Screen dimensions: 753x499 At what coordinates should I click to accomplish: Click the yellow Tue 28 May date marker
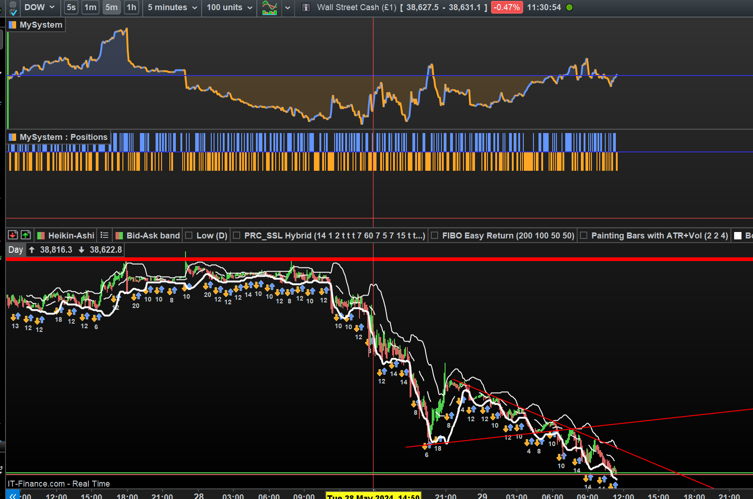[x=373, y=496]
